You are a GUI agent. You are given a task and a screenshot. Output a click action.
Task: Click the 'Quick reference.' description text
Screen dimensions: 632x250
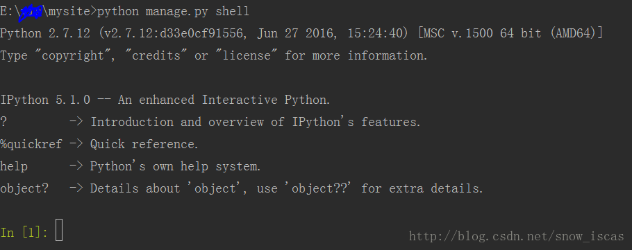tap(144, 144)
